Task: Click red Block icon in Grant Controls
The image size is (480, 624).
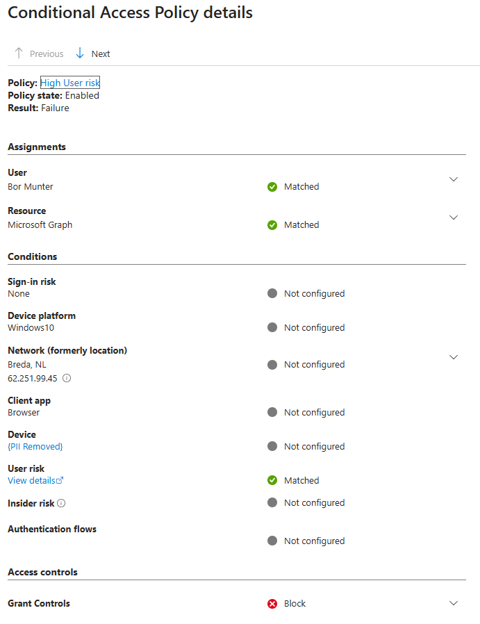Action: click(x=272, y=604)
